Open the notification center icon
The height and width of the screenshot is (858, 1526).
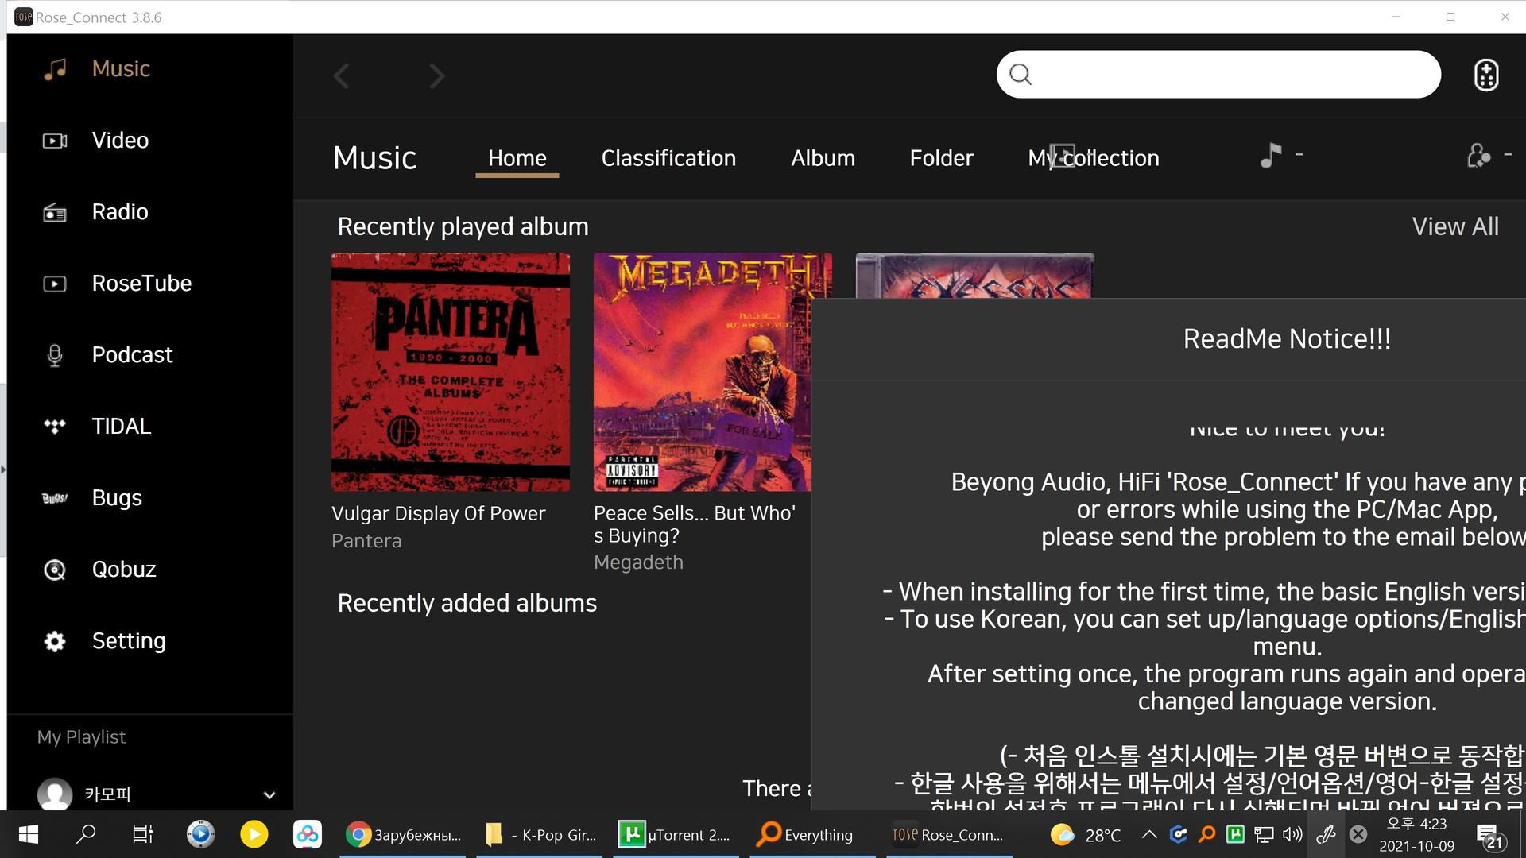point(1490,836)
